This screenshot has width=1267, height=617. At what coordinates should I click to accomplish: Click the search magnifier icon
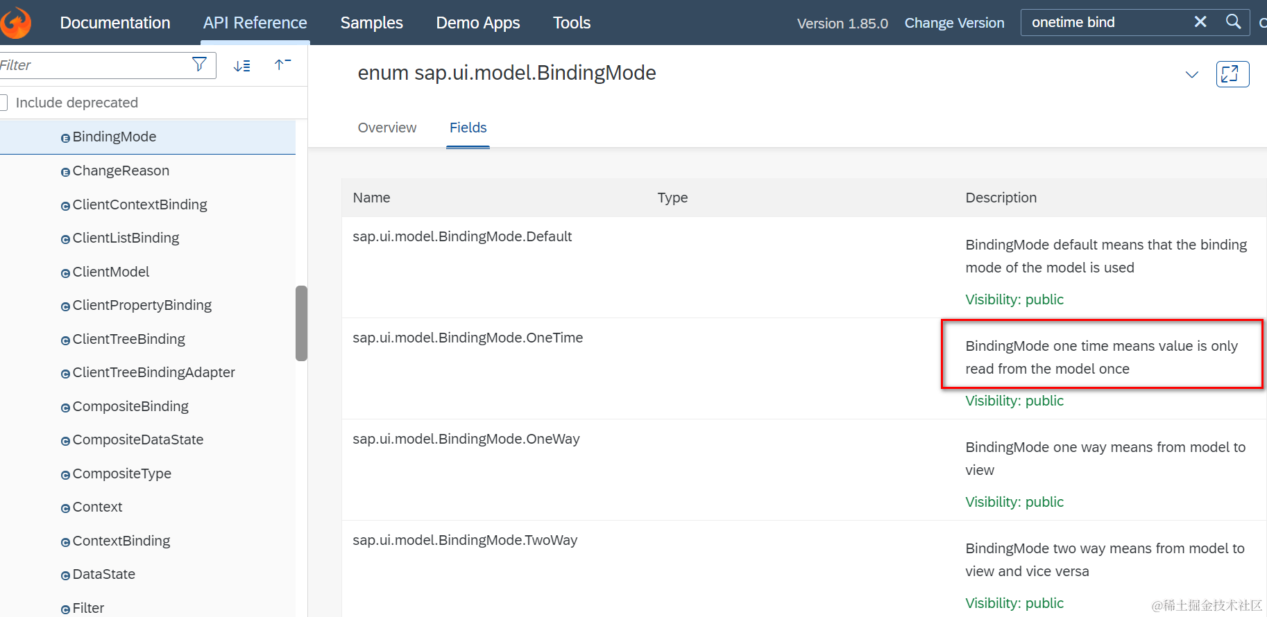[x=1233, y=22]
